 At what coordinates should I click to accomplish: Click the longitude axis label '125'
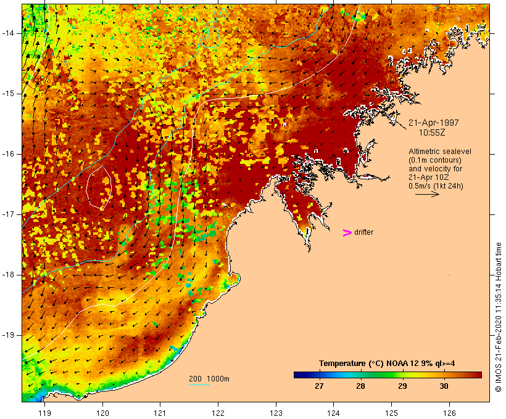point(391,413)
